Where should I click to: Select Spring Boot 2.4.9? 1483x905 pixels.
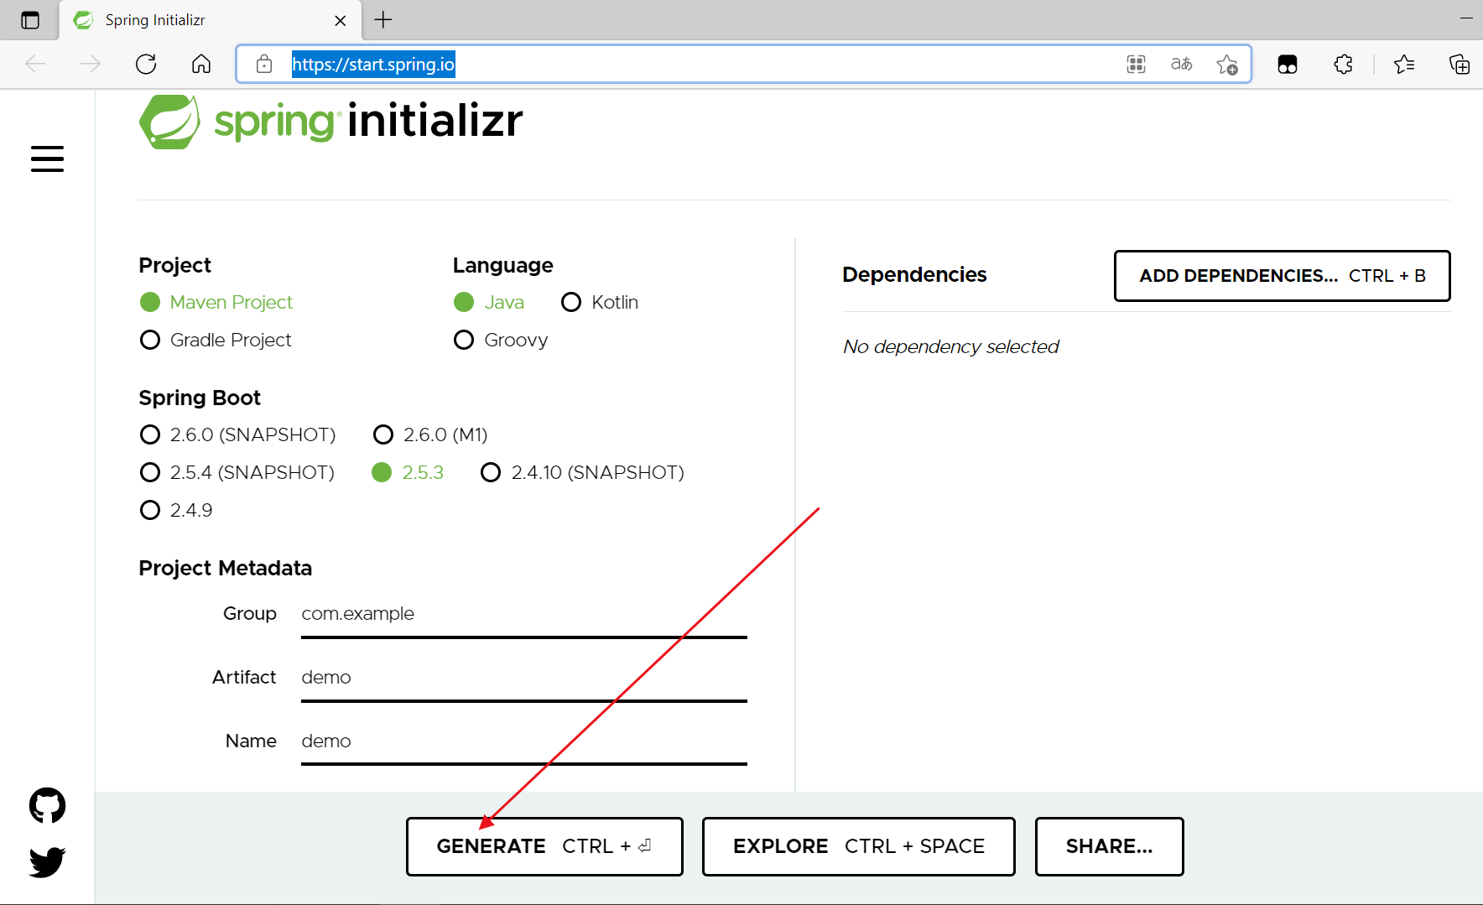[x=176, y=510]
